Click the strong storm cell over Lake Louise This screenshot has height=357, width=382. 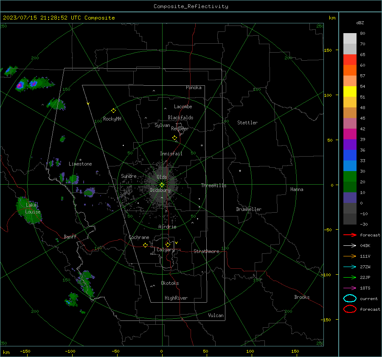pos(28,210)
